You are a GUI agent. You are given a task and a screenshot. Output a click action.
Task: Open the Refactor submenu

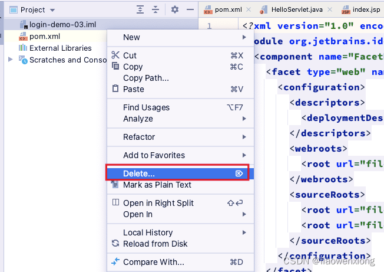click(x=180, y=137)
